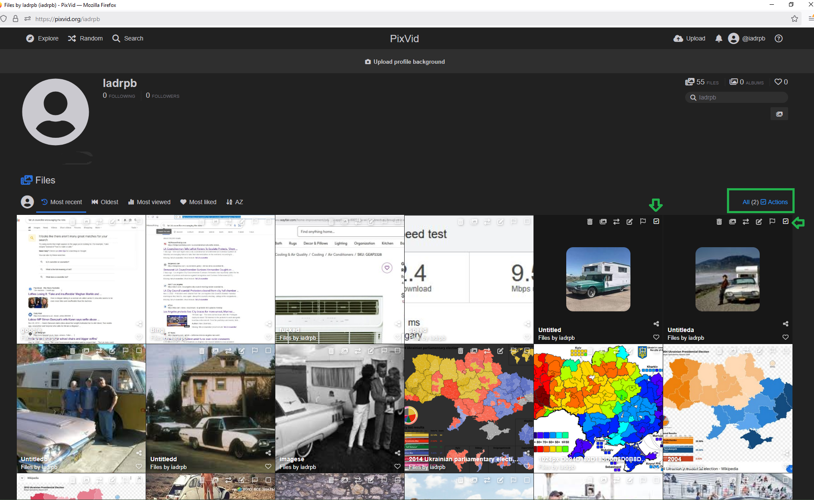Open help question mark icon
The image size is (814, 500).
(778, 38)
